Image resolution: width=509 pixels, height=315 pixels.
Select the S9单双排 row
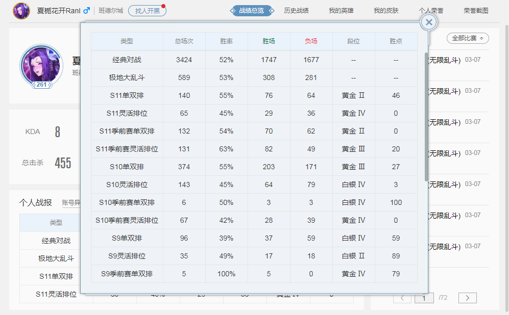[254, 238]
